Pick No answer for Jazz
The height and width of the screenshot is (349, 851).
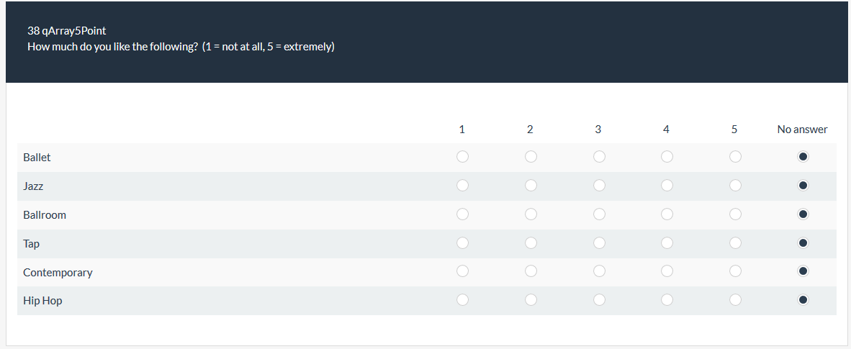(803, 186)
